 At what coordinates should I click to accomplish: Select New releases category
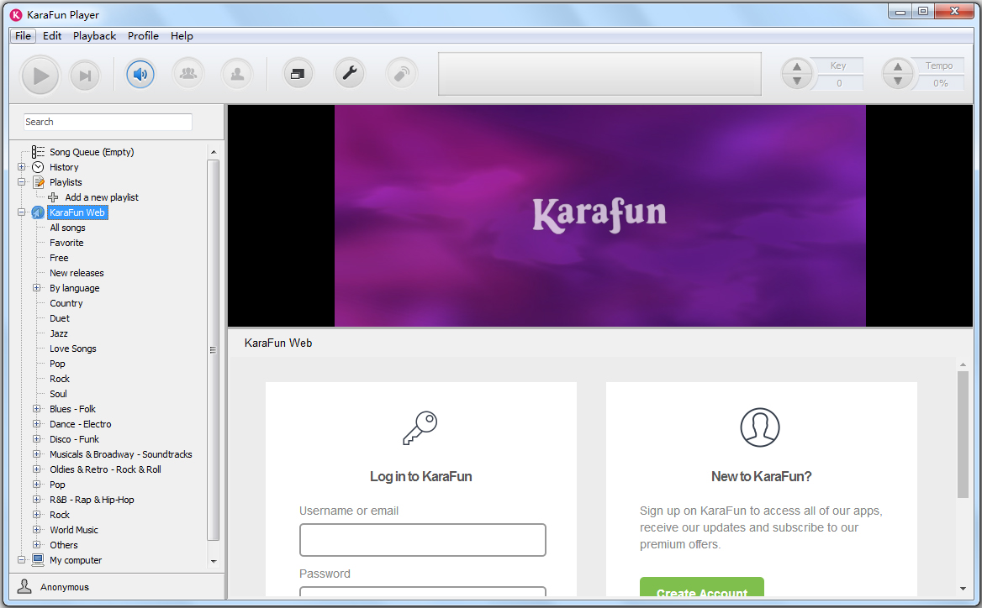(77, 273)
